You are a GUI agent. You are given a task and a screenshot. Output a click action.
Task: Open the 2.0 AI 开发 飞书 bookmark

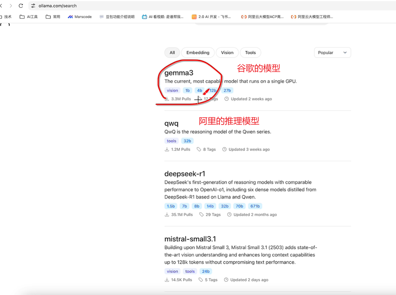click(x=211, y=16)
